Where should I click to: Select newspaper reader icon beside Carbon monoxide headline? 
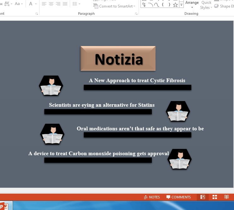point(180,159)
